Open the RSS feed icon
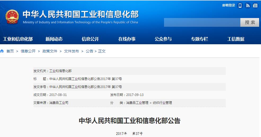261x137 pixels. (x=247, y=5)
